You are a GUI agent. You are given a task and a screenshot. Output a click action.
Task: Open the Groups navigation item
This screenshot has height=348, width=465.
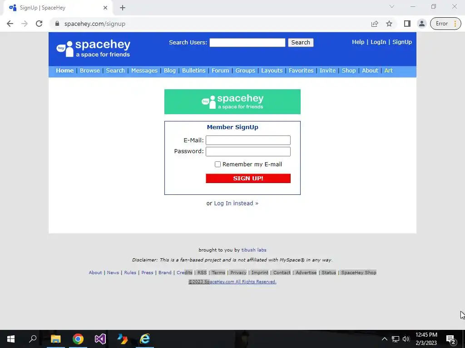click(245, 70)
